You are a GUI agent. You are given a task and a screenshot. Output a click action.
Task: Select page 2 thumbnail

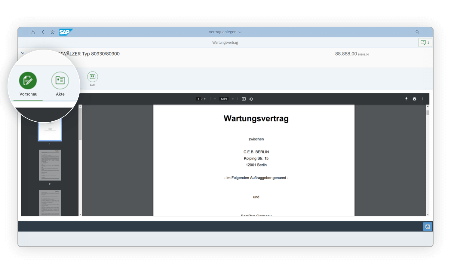[50, 165]
